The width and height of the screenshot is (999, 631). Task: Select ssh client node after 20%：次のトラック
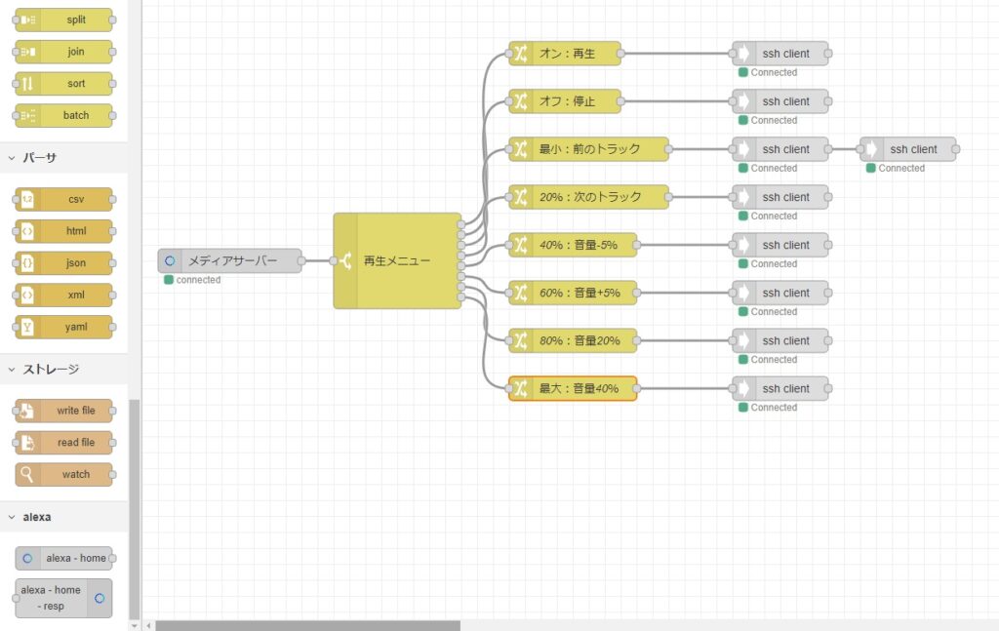click(x=780, y=197)
